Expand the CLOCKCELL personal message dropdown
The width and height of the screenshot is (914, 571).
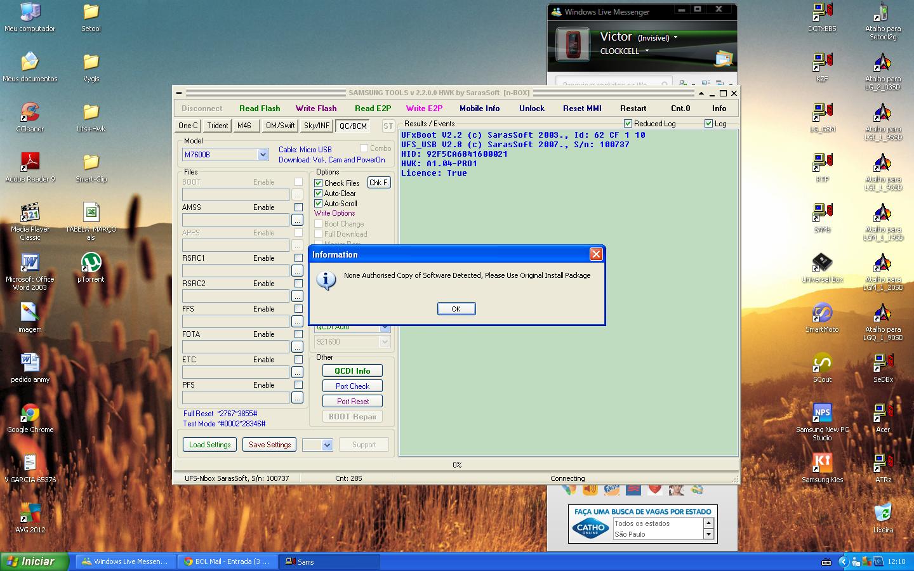647,51
